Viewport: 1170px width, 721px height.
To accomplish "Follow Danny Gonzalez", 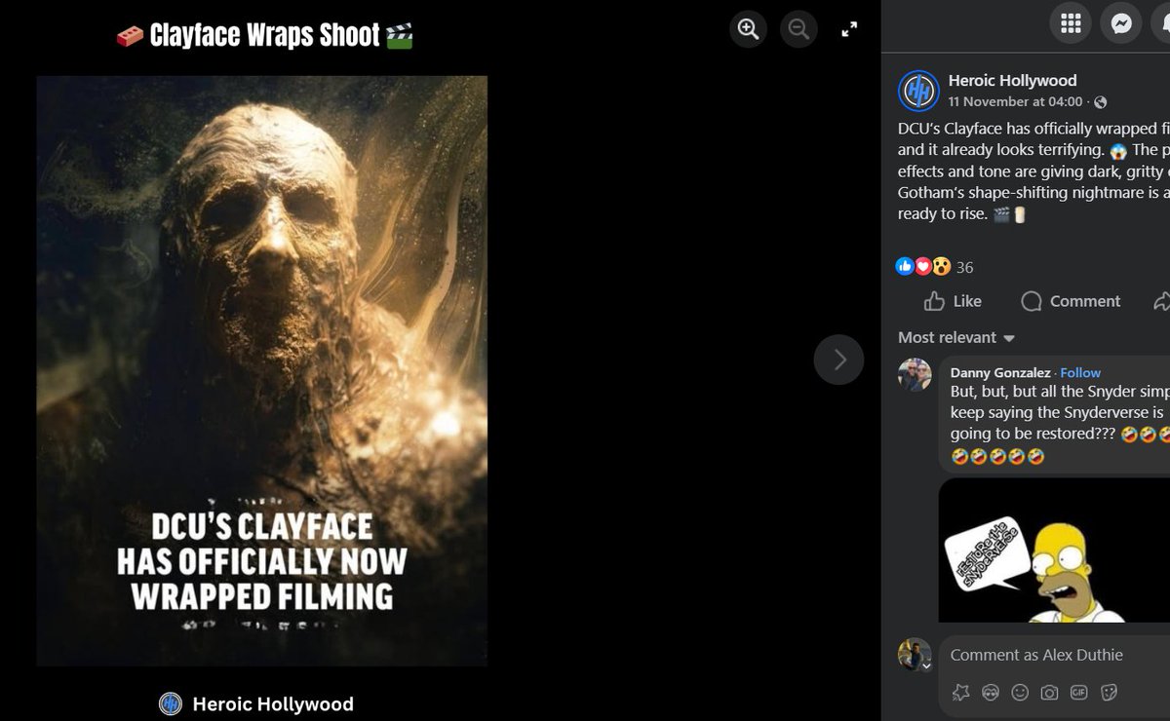I will coord(1079,371).
